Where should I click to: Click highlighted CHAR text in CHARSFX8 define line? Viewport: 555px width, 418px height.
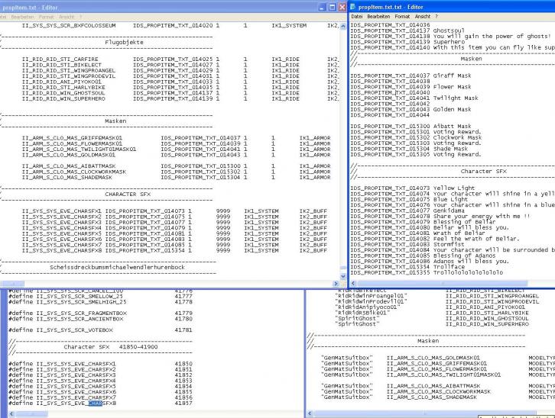coord(95,402)
